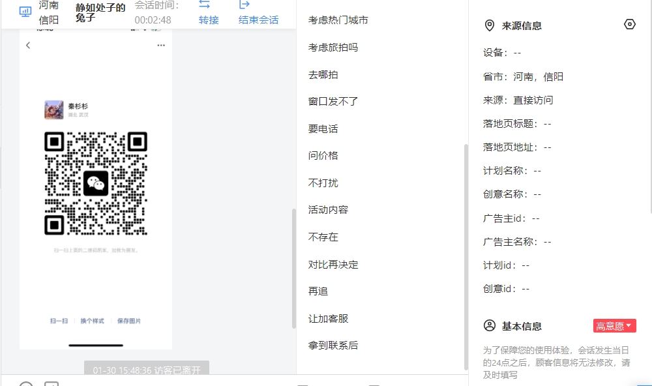Click the 设备 row in 来源信息
Image resolution: width=652 pixels, height=386 pixels.
coord(502,53)
